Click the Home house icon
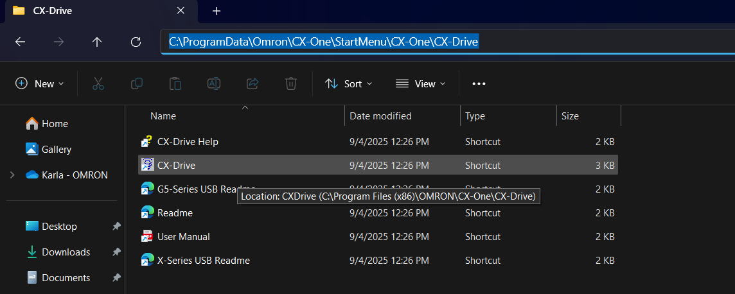The image size is (735, 294). pyautogui.click(x=32, y=124)
